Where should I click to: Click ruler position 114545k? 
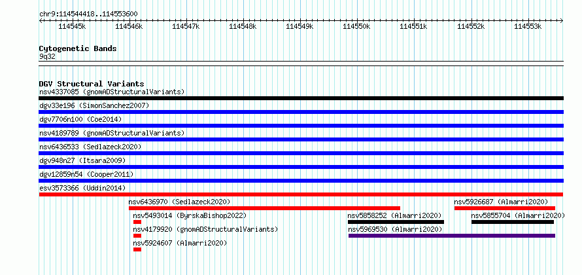pyautogui.click(x=73, y=27)
